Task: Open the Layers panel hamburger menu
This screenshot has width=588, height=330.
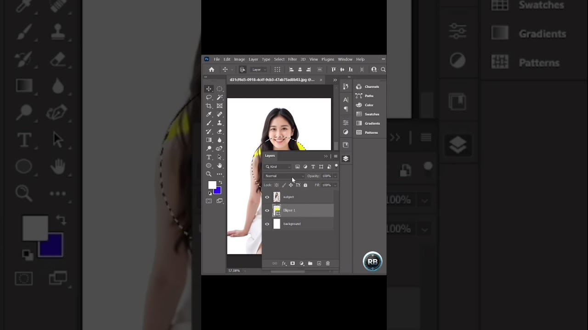Action: pyautogui.click(x=335, y=156)
